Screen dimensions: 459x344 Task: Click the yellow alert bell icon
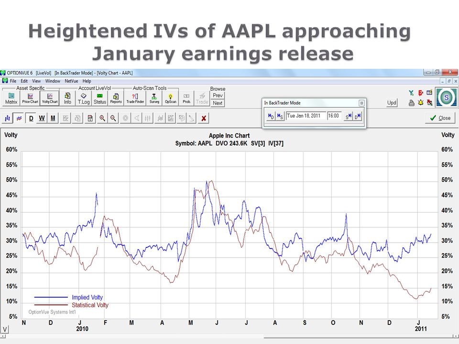(421, 103)
